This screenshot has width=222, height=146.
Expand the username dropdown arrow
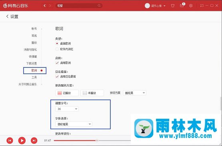pos(164,6)
